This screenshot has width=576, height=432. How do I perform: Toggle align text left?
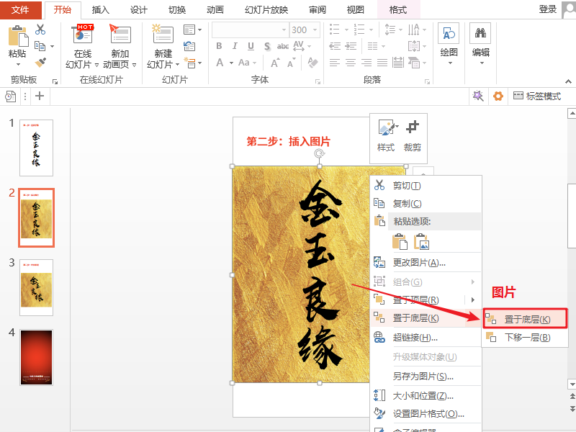point(335,63)
